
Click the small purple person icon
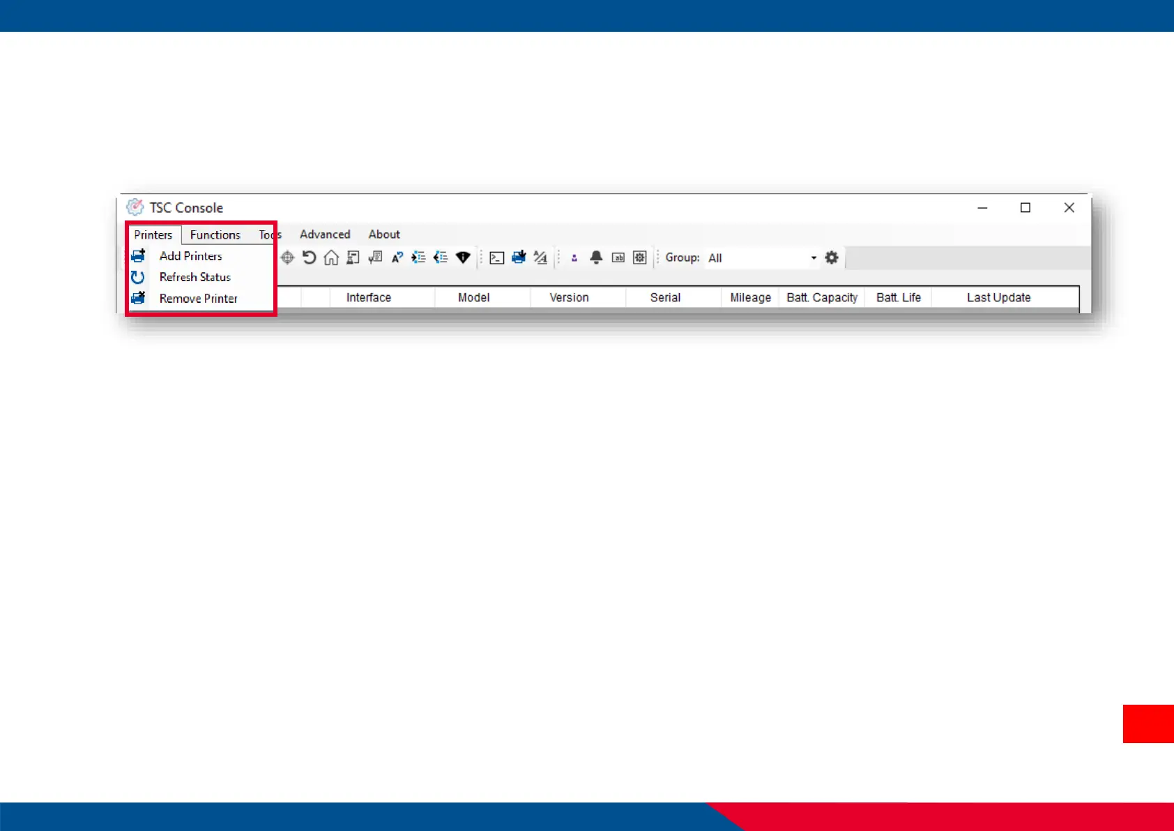coord(574,258)
